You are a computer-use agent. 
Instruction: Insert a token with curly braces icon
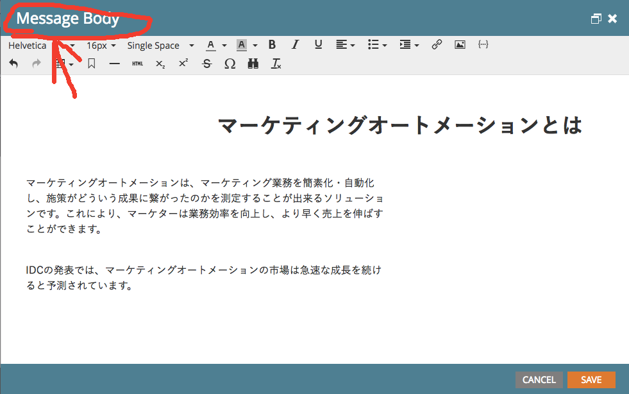[483, 45]
